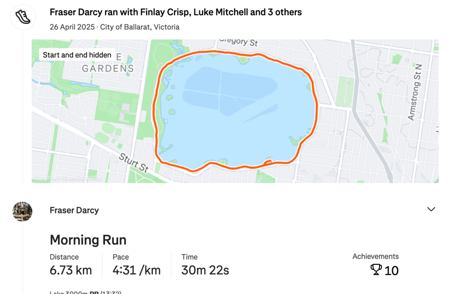Select the Time 30m 22s stat
Screen dimensions: 453x294
[x=205, y=265]
